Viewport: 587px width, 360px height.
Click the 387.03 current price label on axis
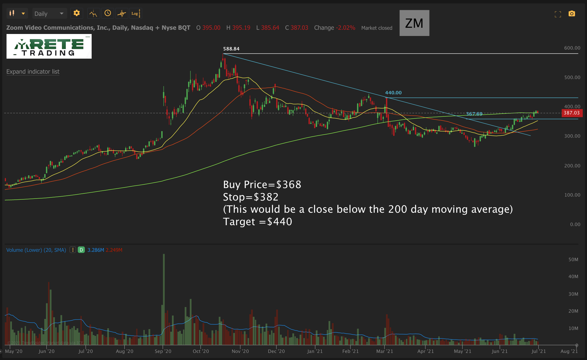[x=571, y=113]
